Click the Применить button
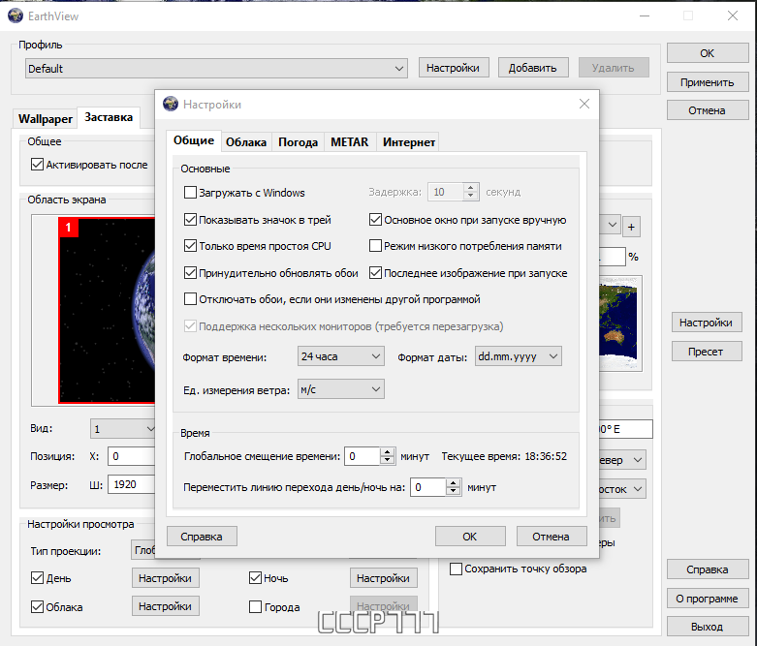 708,82
